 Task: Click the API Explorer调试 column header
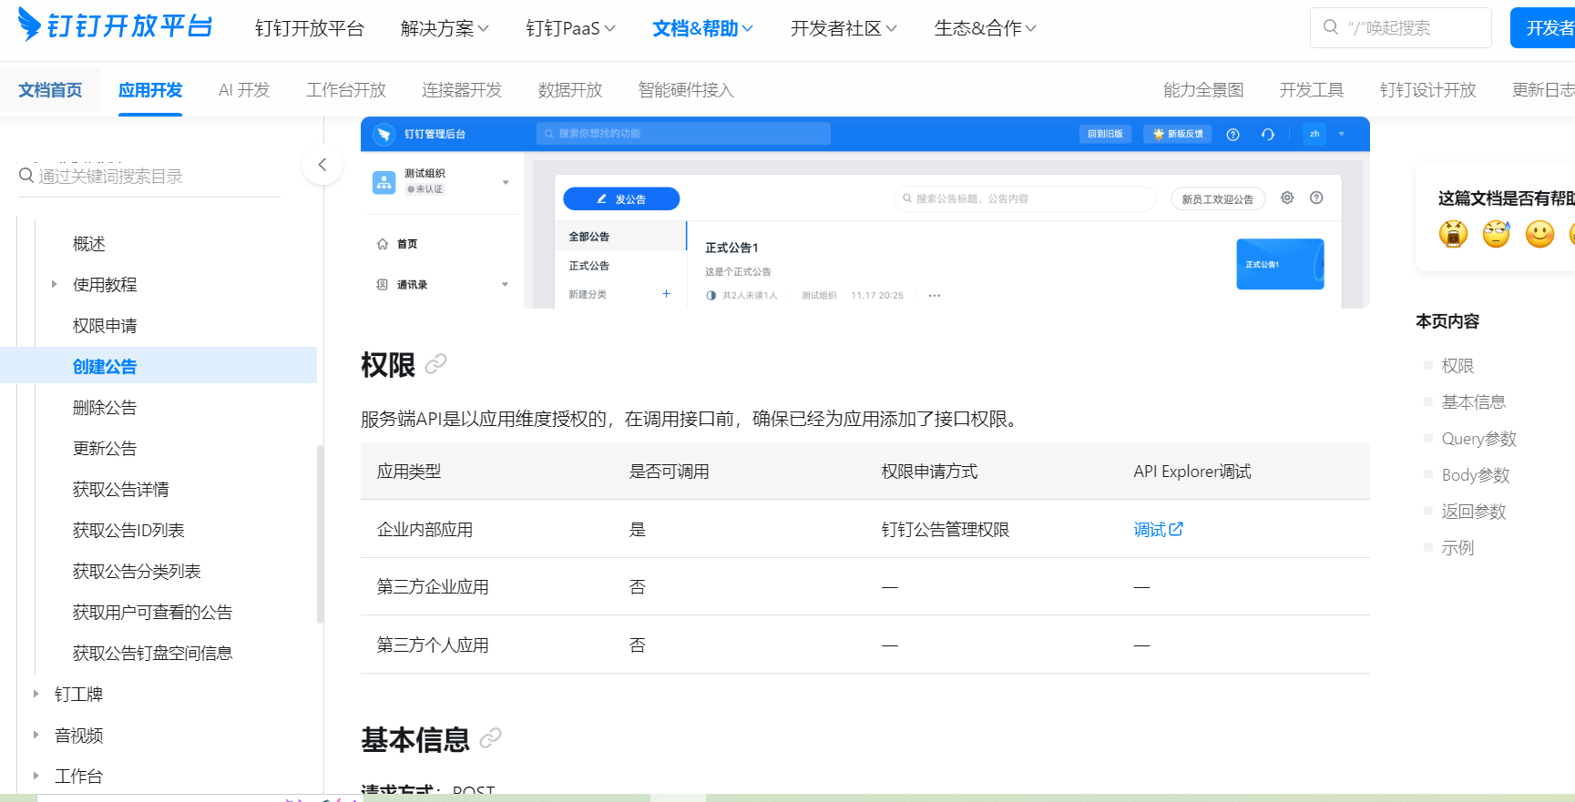[x=1192, y=471]
